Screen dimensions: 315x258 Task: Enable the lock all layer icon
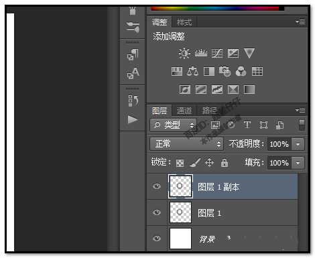225,163
